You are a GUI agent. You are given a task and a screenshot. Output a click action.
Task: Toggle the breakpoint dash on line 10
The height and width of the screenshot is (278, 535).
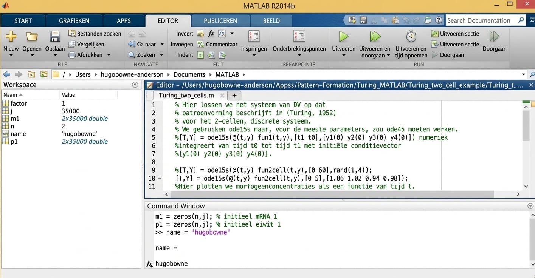pos(160,178)
